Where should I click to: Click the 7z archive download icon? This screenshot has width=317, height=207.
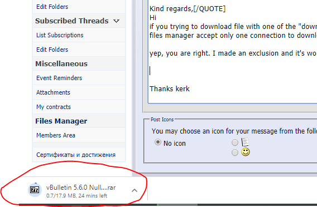[35, 190]
